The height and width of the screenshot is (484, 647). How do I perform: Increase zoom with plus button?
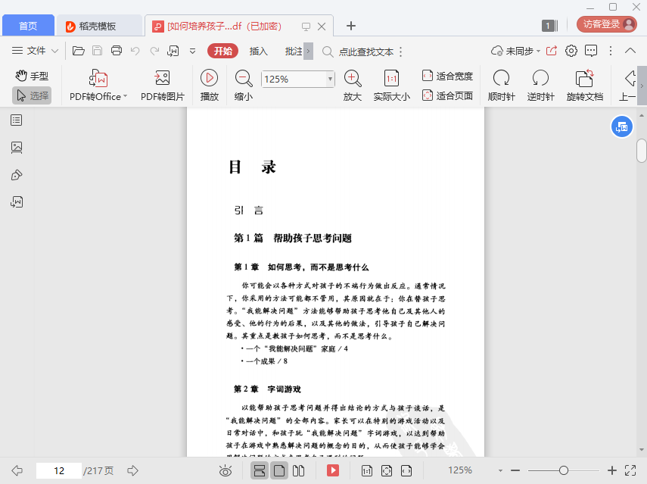coord(612,470)
